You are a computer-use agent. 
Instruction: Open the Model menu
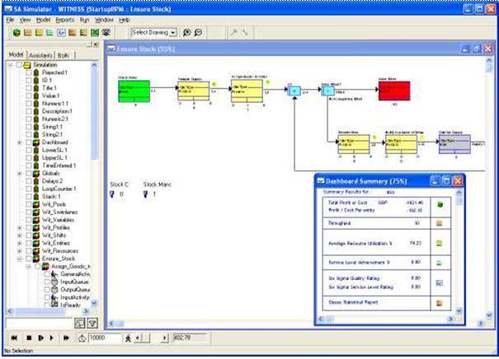pyautogui.click(x=43, y=20)
